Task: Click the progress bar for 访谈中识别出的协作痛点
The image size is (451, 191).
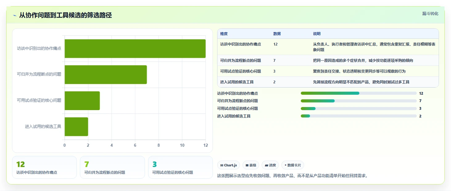Action: (x=359, y=93)
